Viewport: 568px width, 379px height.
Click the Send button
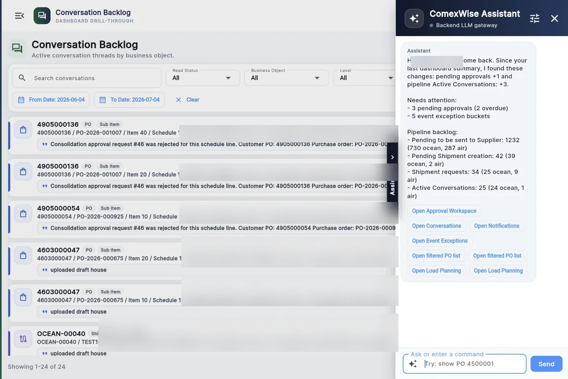546,364
